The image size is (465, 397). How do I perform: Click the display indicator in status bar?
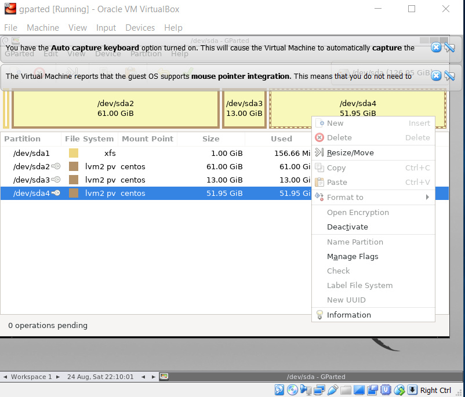coord(359,390)
